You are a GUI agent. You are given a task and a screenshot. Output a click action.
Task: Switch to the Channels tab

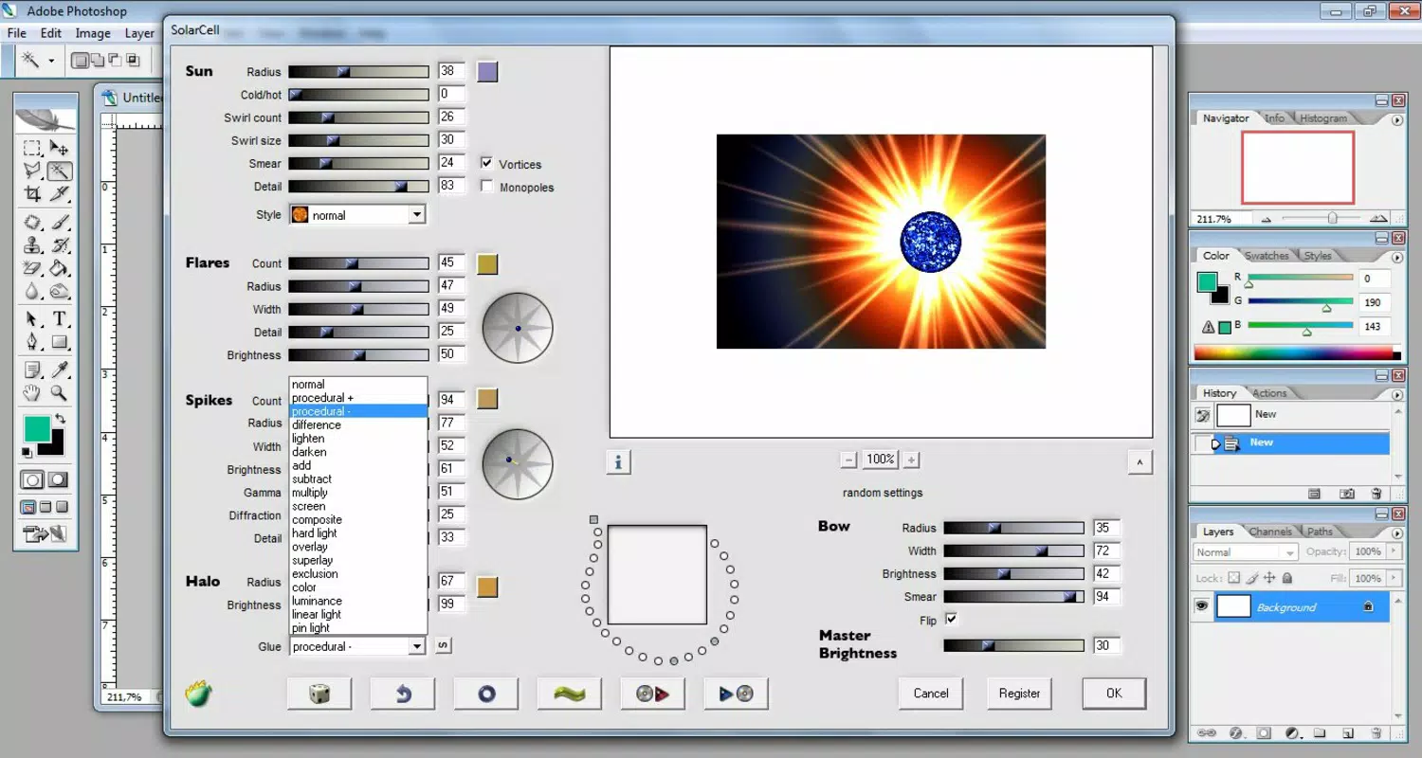point(1270,532)
